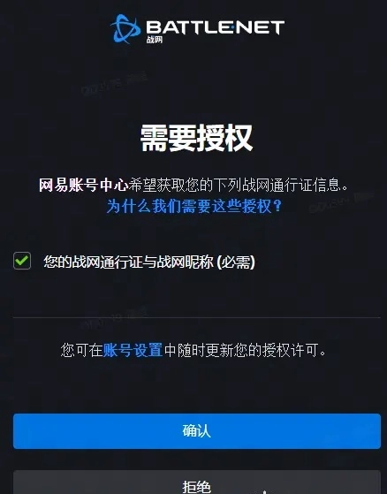Click the green checkmark in the checkbox
This screenshot has width=387, height=494.
pos(22,261)
